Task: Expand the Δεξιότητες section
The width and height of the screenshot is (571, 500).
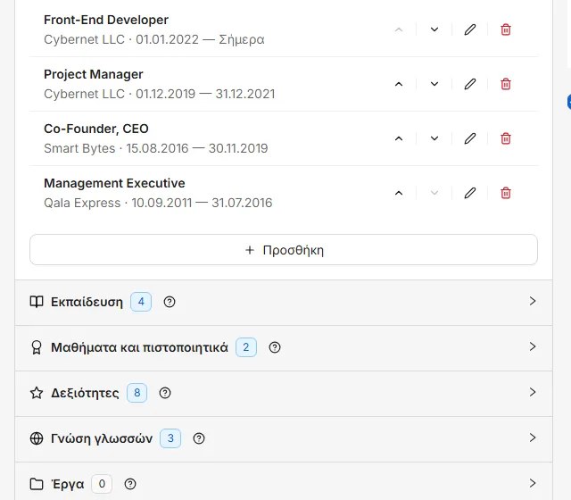Action: (284, 393)
